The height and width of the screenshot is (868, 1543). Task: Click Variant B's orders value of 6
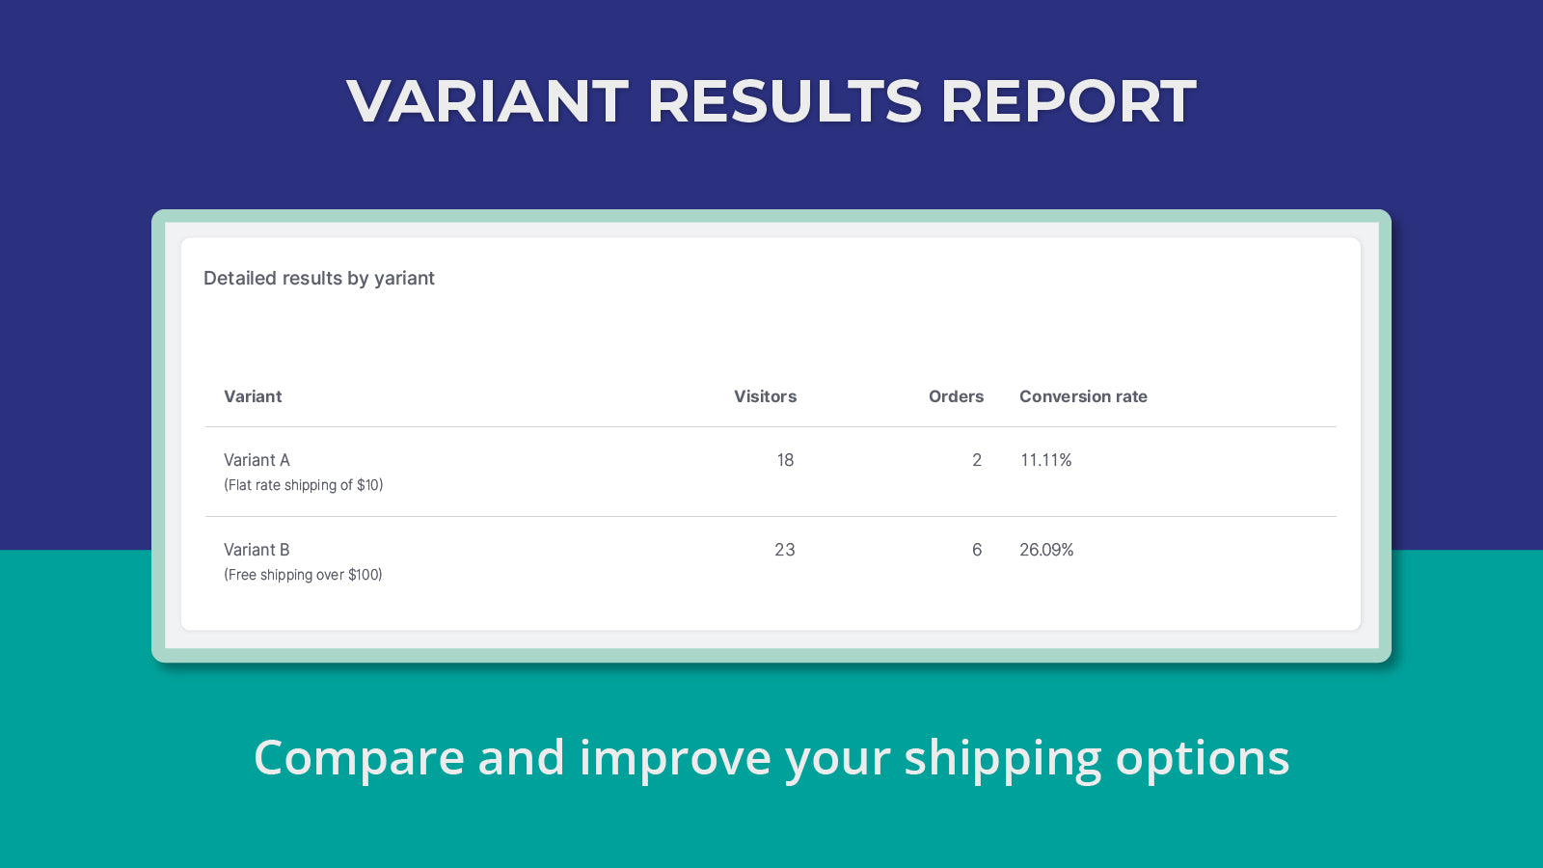977,550
